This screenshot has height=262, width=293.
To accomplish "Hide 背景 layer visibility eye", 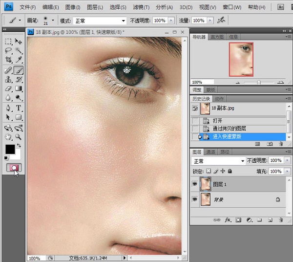I will tap(194, 199).
